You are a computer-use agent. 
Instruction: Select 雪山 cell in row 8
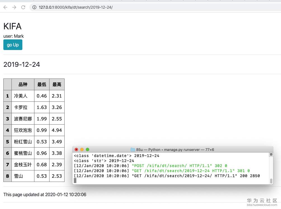pyautogui.click(x=23, y=176)
